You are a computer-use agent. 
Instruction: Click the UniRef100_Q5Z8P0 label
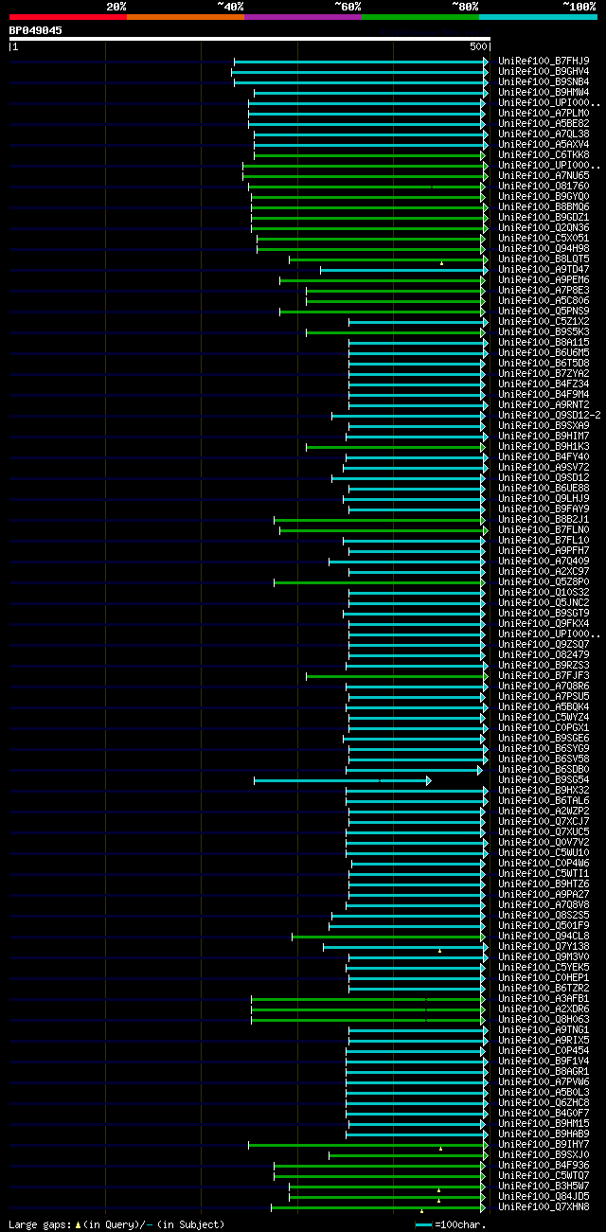click(x=544, y=581)
